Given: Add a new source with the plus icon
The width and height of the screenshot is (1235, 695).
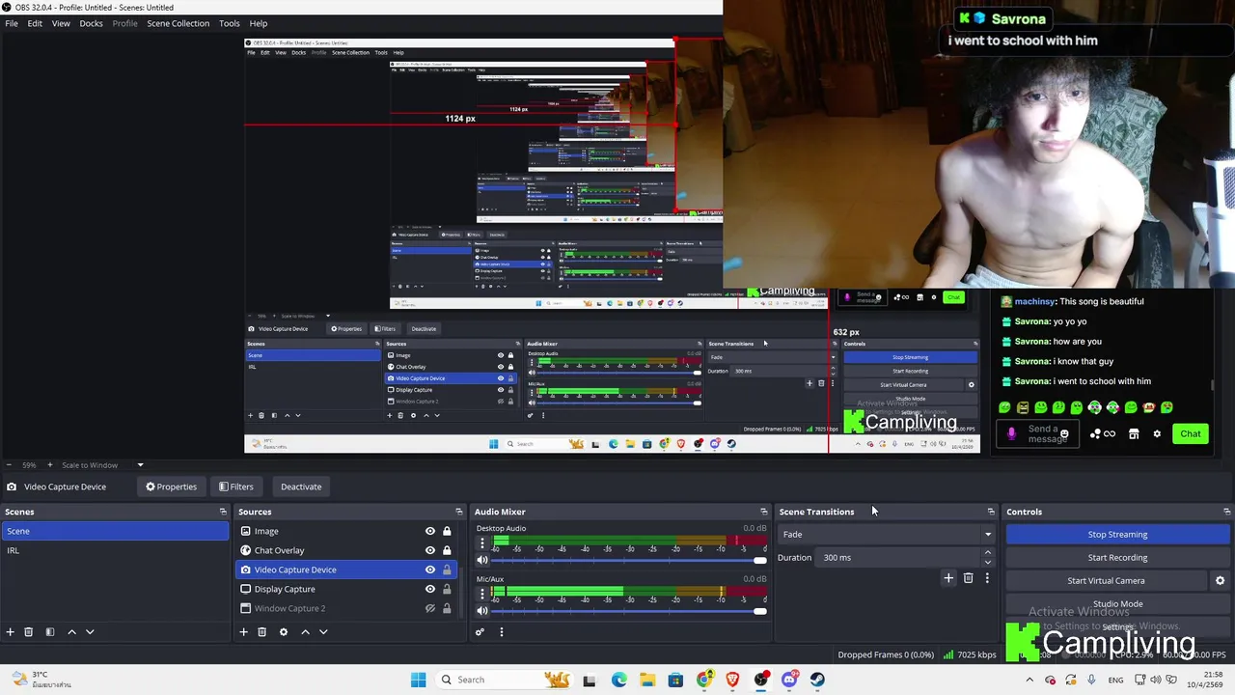Looking at the screenshot, I should pyautogui.click(x=243, y=631).
